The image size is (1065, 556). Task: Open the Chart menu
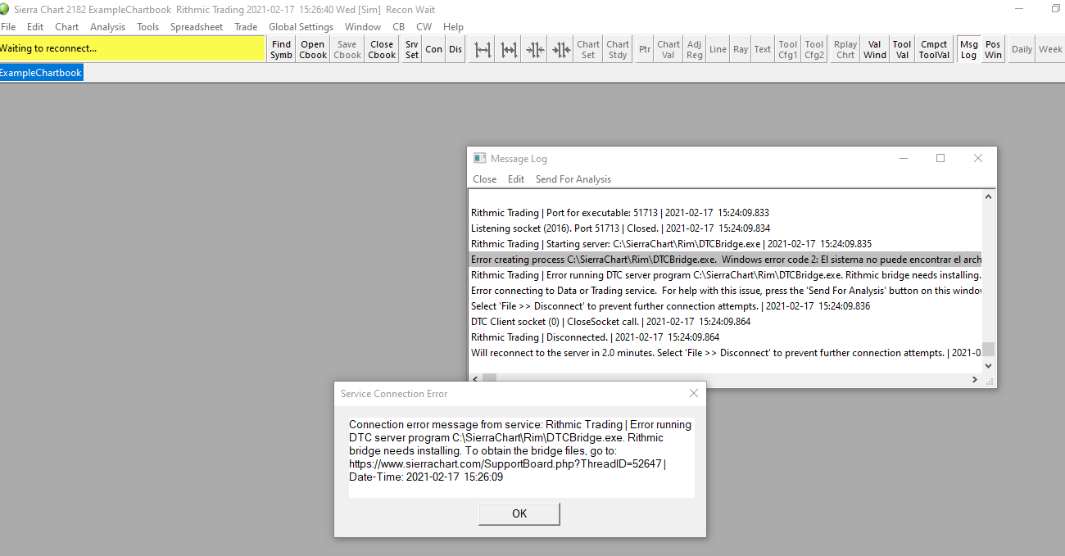pyautogui.click(x=67, y=27)
